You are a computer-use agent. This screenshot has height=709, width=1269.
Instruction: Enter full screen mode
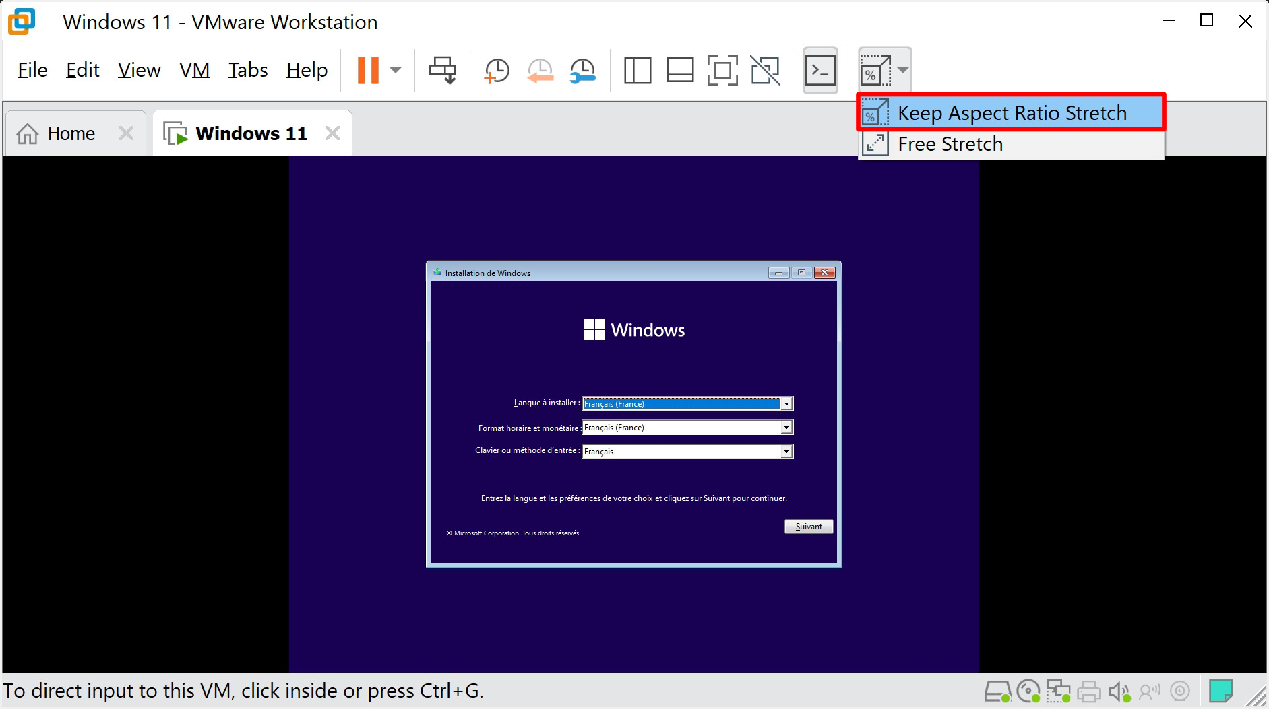(722, 70)
